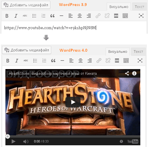
Task: Click Добавить медиафайл button in WordPress 3.9
Action: pos(26,5)
